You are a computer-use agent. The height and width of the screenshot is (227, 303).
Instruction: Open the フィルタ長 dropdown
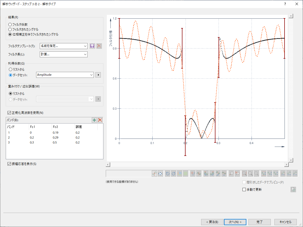(x=64, y=54)
